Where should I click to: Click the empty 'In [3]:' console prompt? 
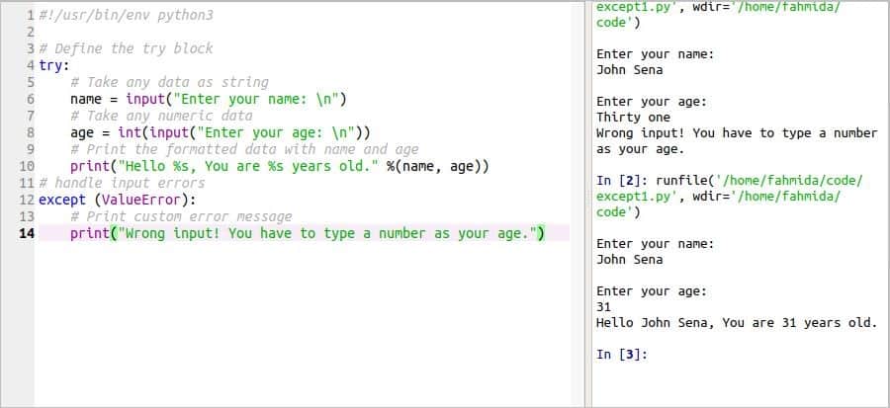[622, 355]
